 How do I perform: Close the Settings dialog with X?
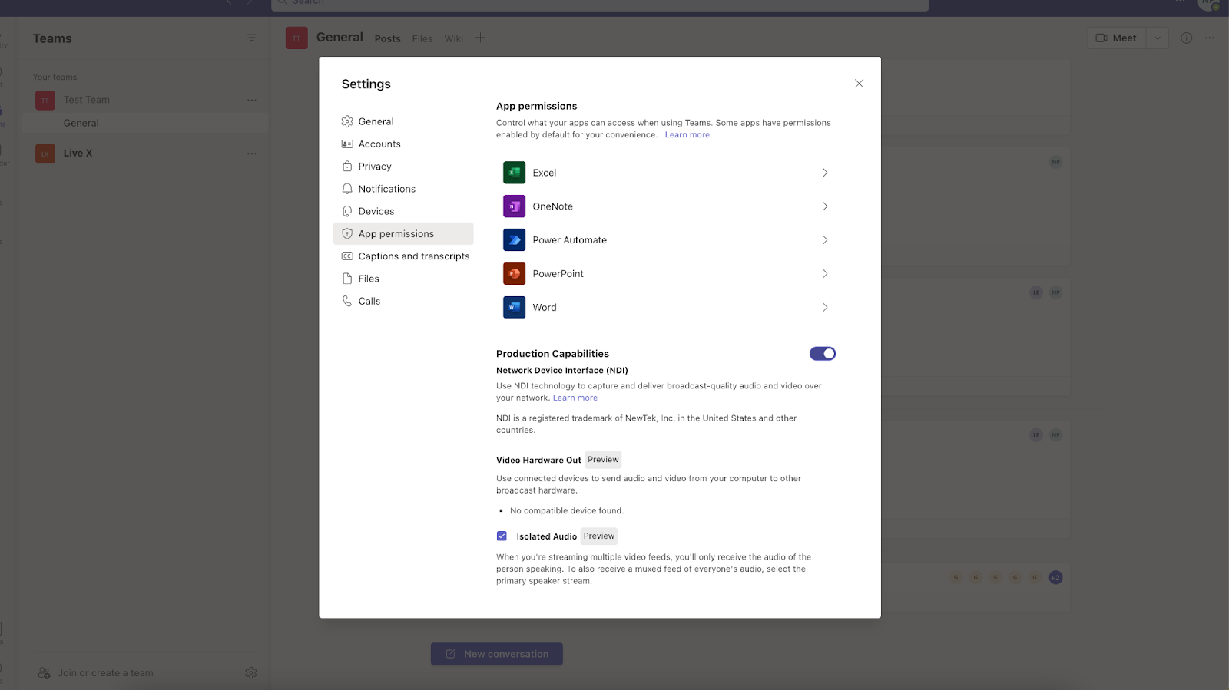[859, 84]
